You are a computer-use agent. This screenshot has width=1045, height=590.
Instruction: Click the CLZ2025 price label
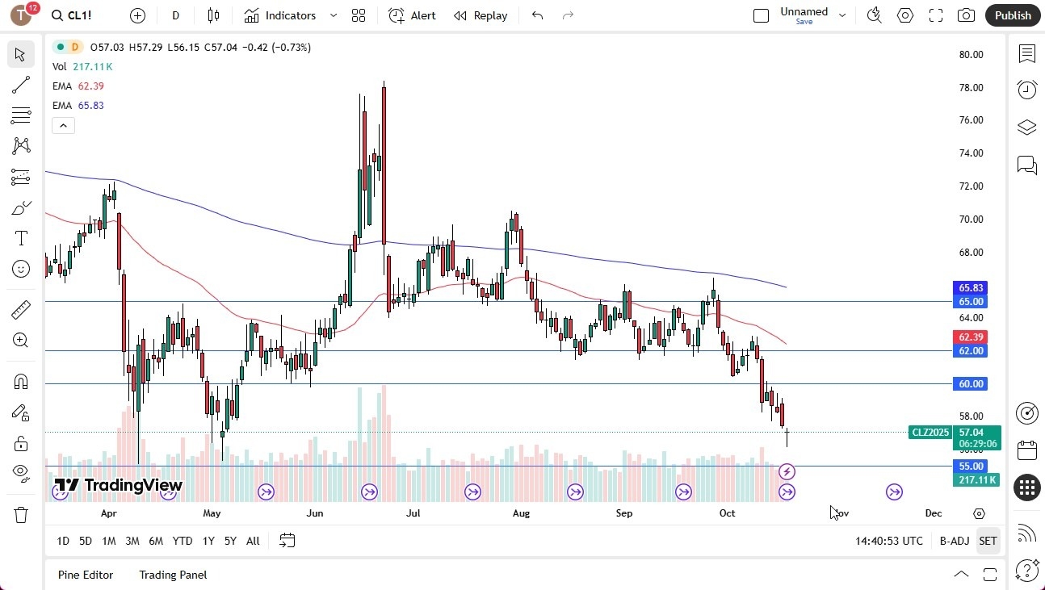(x=930, y=432)
